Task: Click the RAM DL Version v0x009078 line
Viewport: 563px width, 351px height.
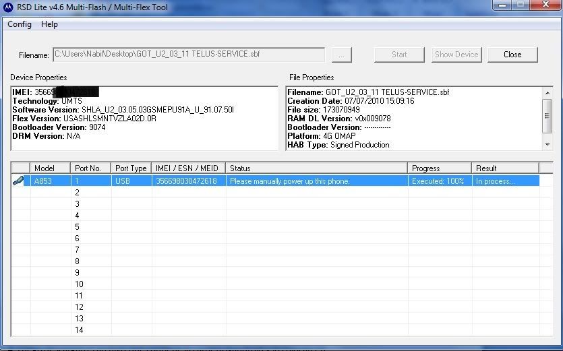Action: pyautogui.click(x=339, y=119)
